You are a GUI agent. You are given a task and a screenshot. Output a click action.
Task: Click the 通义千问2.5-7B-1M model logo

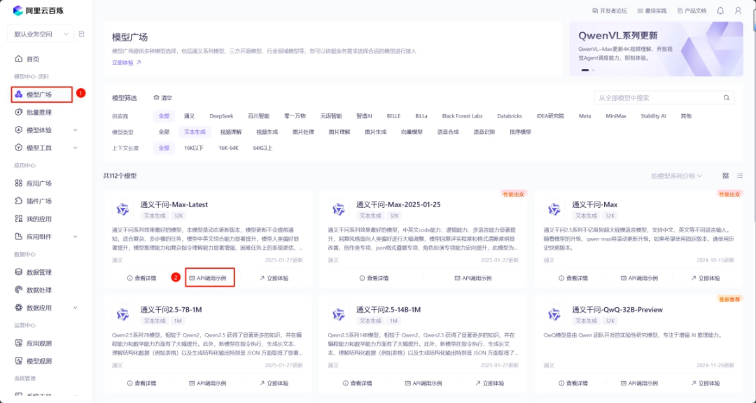coord(123,315)
